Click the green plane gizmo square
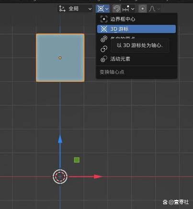The image size is (193, 209). coord(77,160)
